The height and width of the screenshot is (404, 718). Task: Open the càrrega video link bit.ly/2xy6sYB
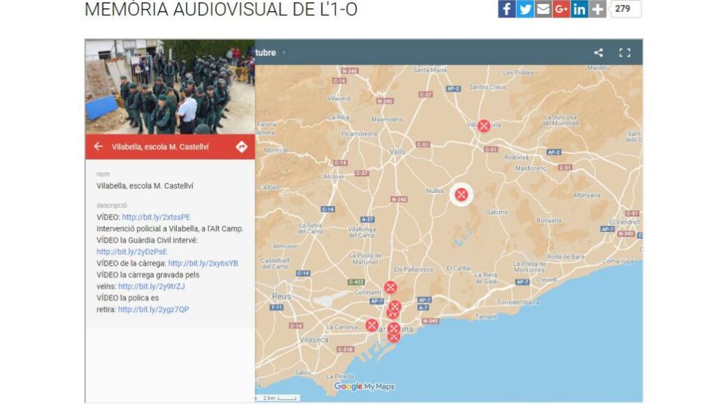click(x=203, y=264)
